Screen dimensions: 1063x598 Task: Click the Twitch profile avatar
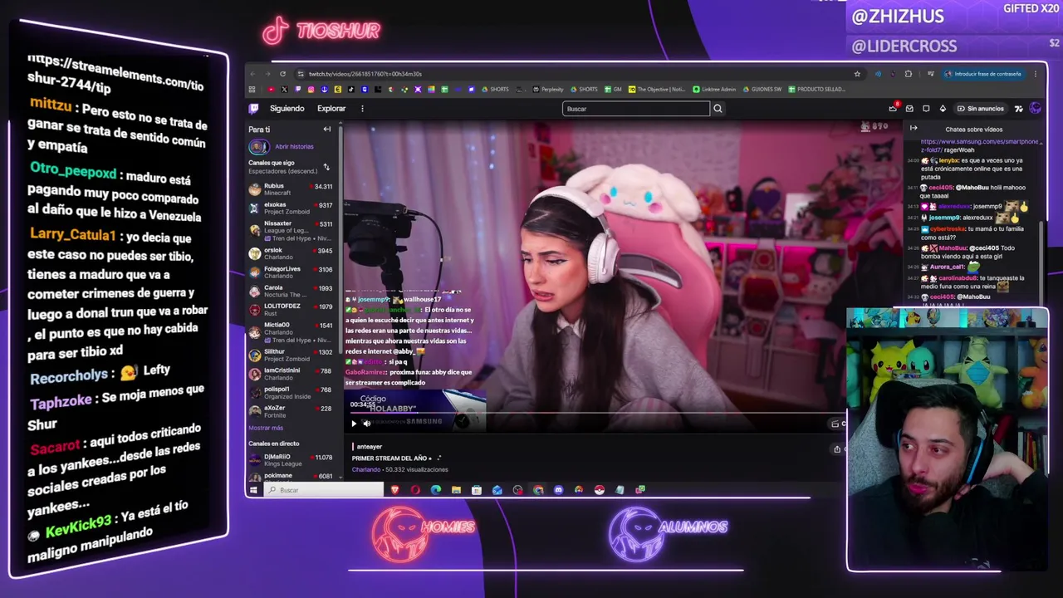1035,108
